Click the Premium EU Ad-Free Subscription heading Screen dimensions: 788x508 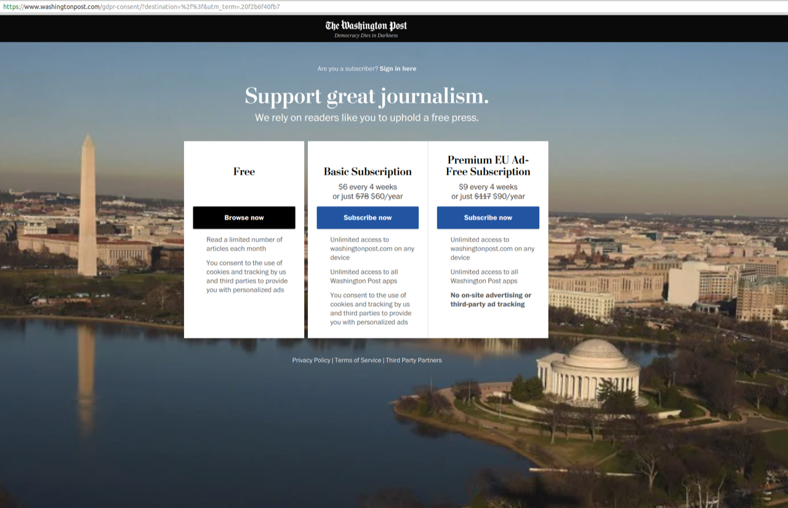pos(488,166)
